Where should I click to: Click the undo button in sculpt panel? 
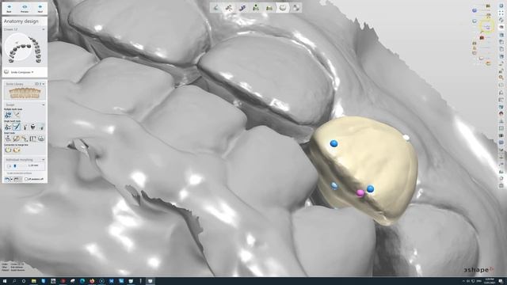click(x=7, y=179)
